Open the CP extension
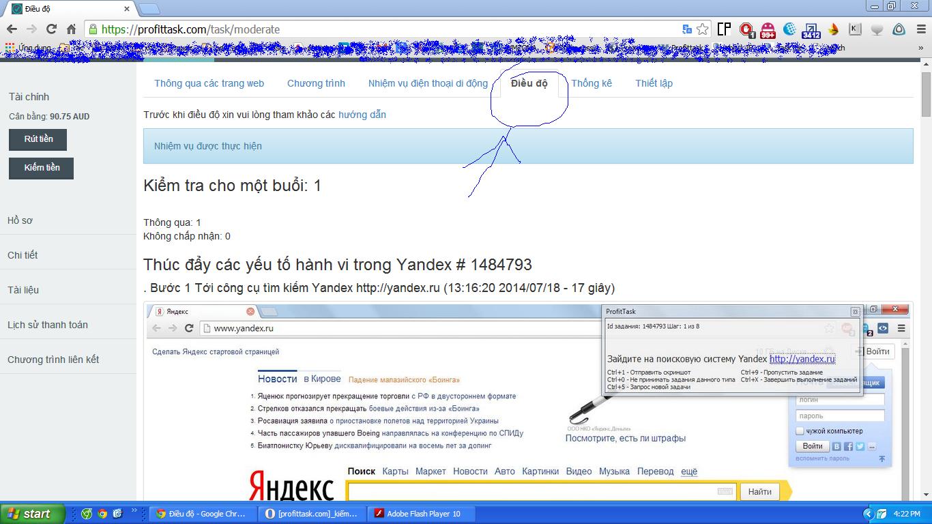Screen dimensions: 932x524 click(x=725, y=29)
